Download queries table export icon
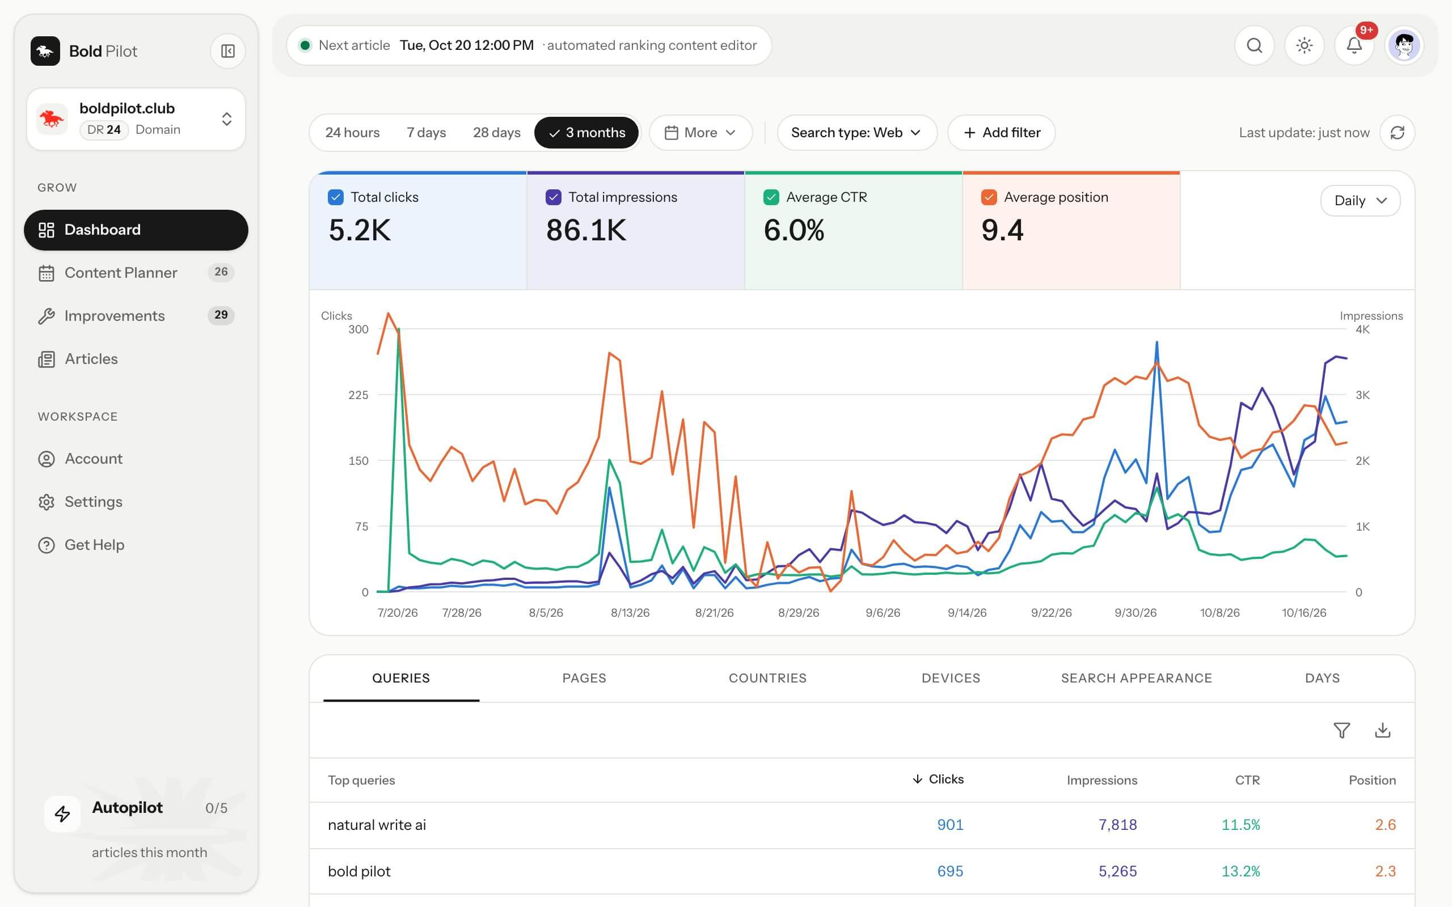 pos(1382,730)
